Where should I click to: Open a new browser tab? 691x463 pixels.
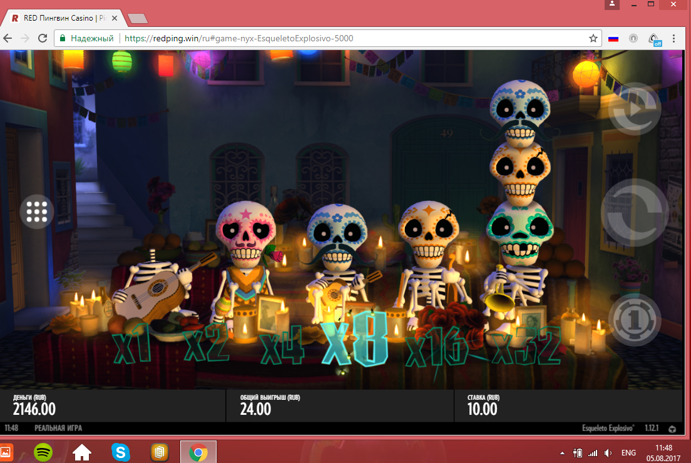click(x=138, y=19)
